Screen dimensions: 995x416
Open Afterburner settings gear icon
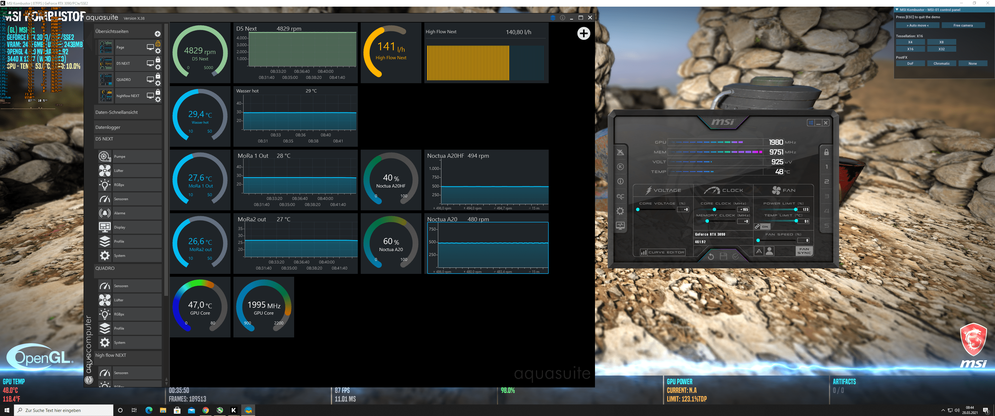tap(620, 211)
